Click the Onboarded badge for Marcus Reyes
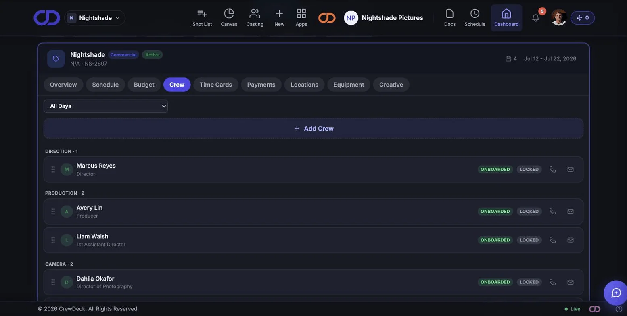Screen dimensions: 627x316 [x=495, y=170]
